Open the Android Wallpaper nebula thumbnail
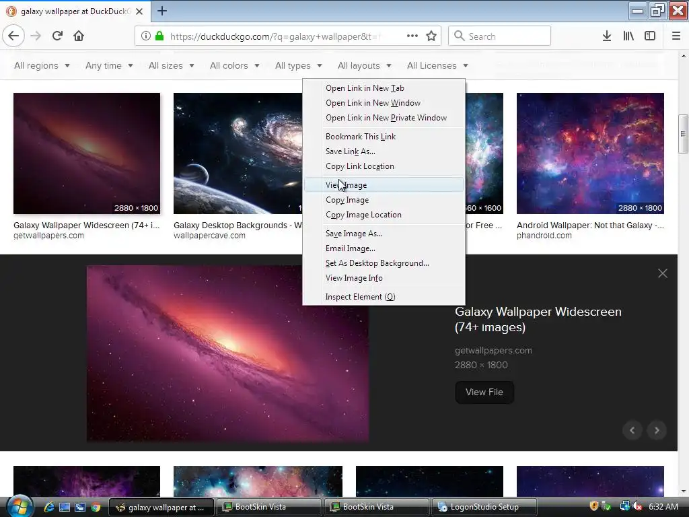This screenshot has width=689, height=517. tap(590, 153)
